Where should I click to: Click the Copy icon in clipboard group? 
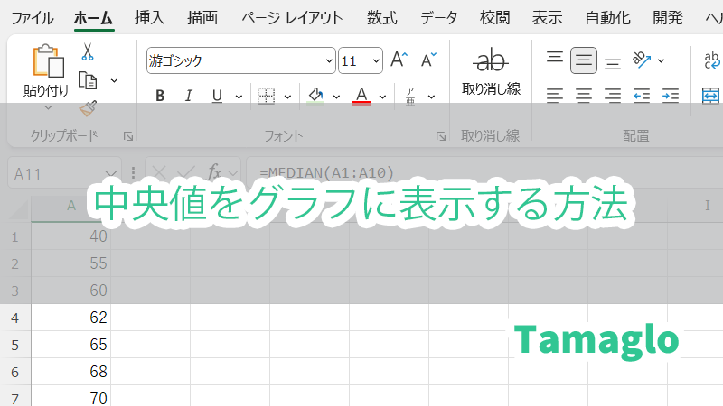tap(88, 80)
